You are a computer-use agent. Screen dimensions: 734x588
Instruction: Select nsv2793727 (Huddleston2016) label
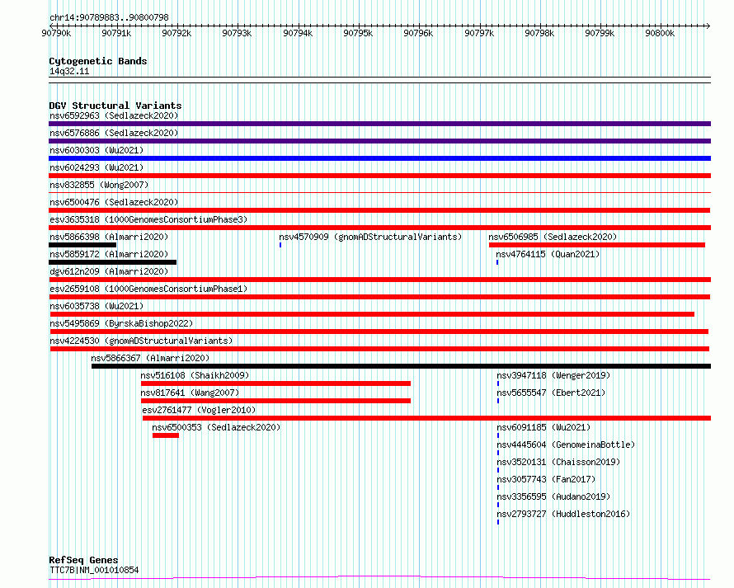tap(563, 514)
